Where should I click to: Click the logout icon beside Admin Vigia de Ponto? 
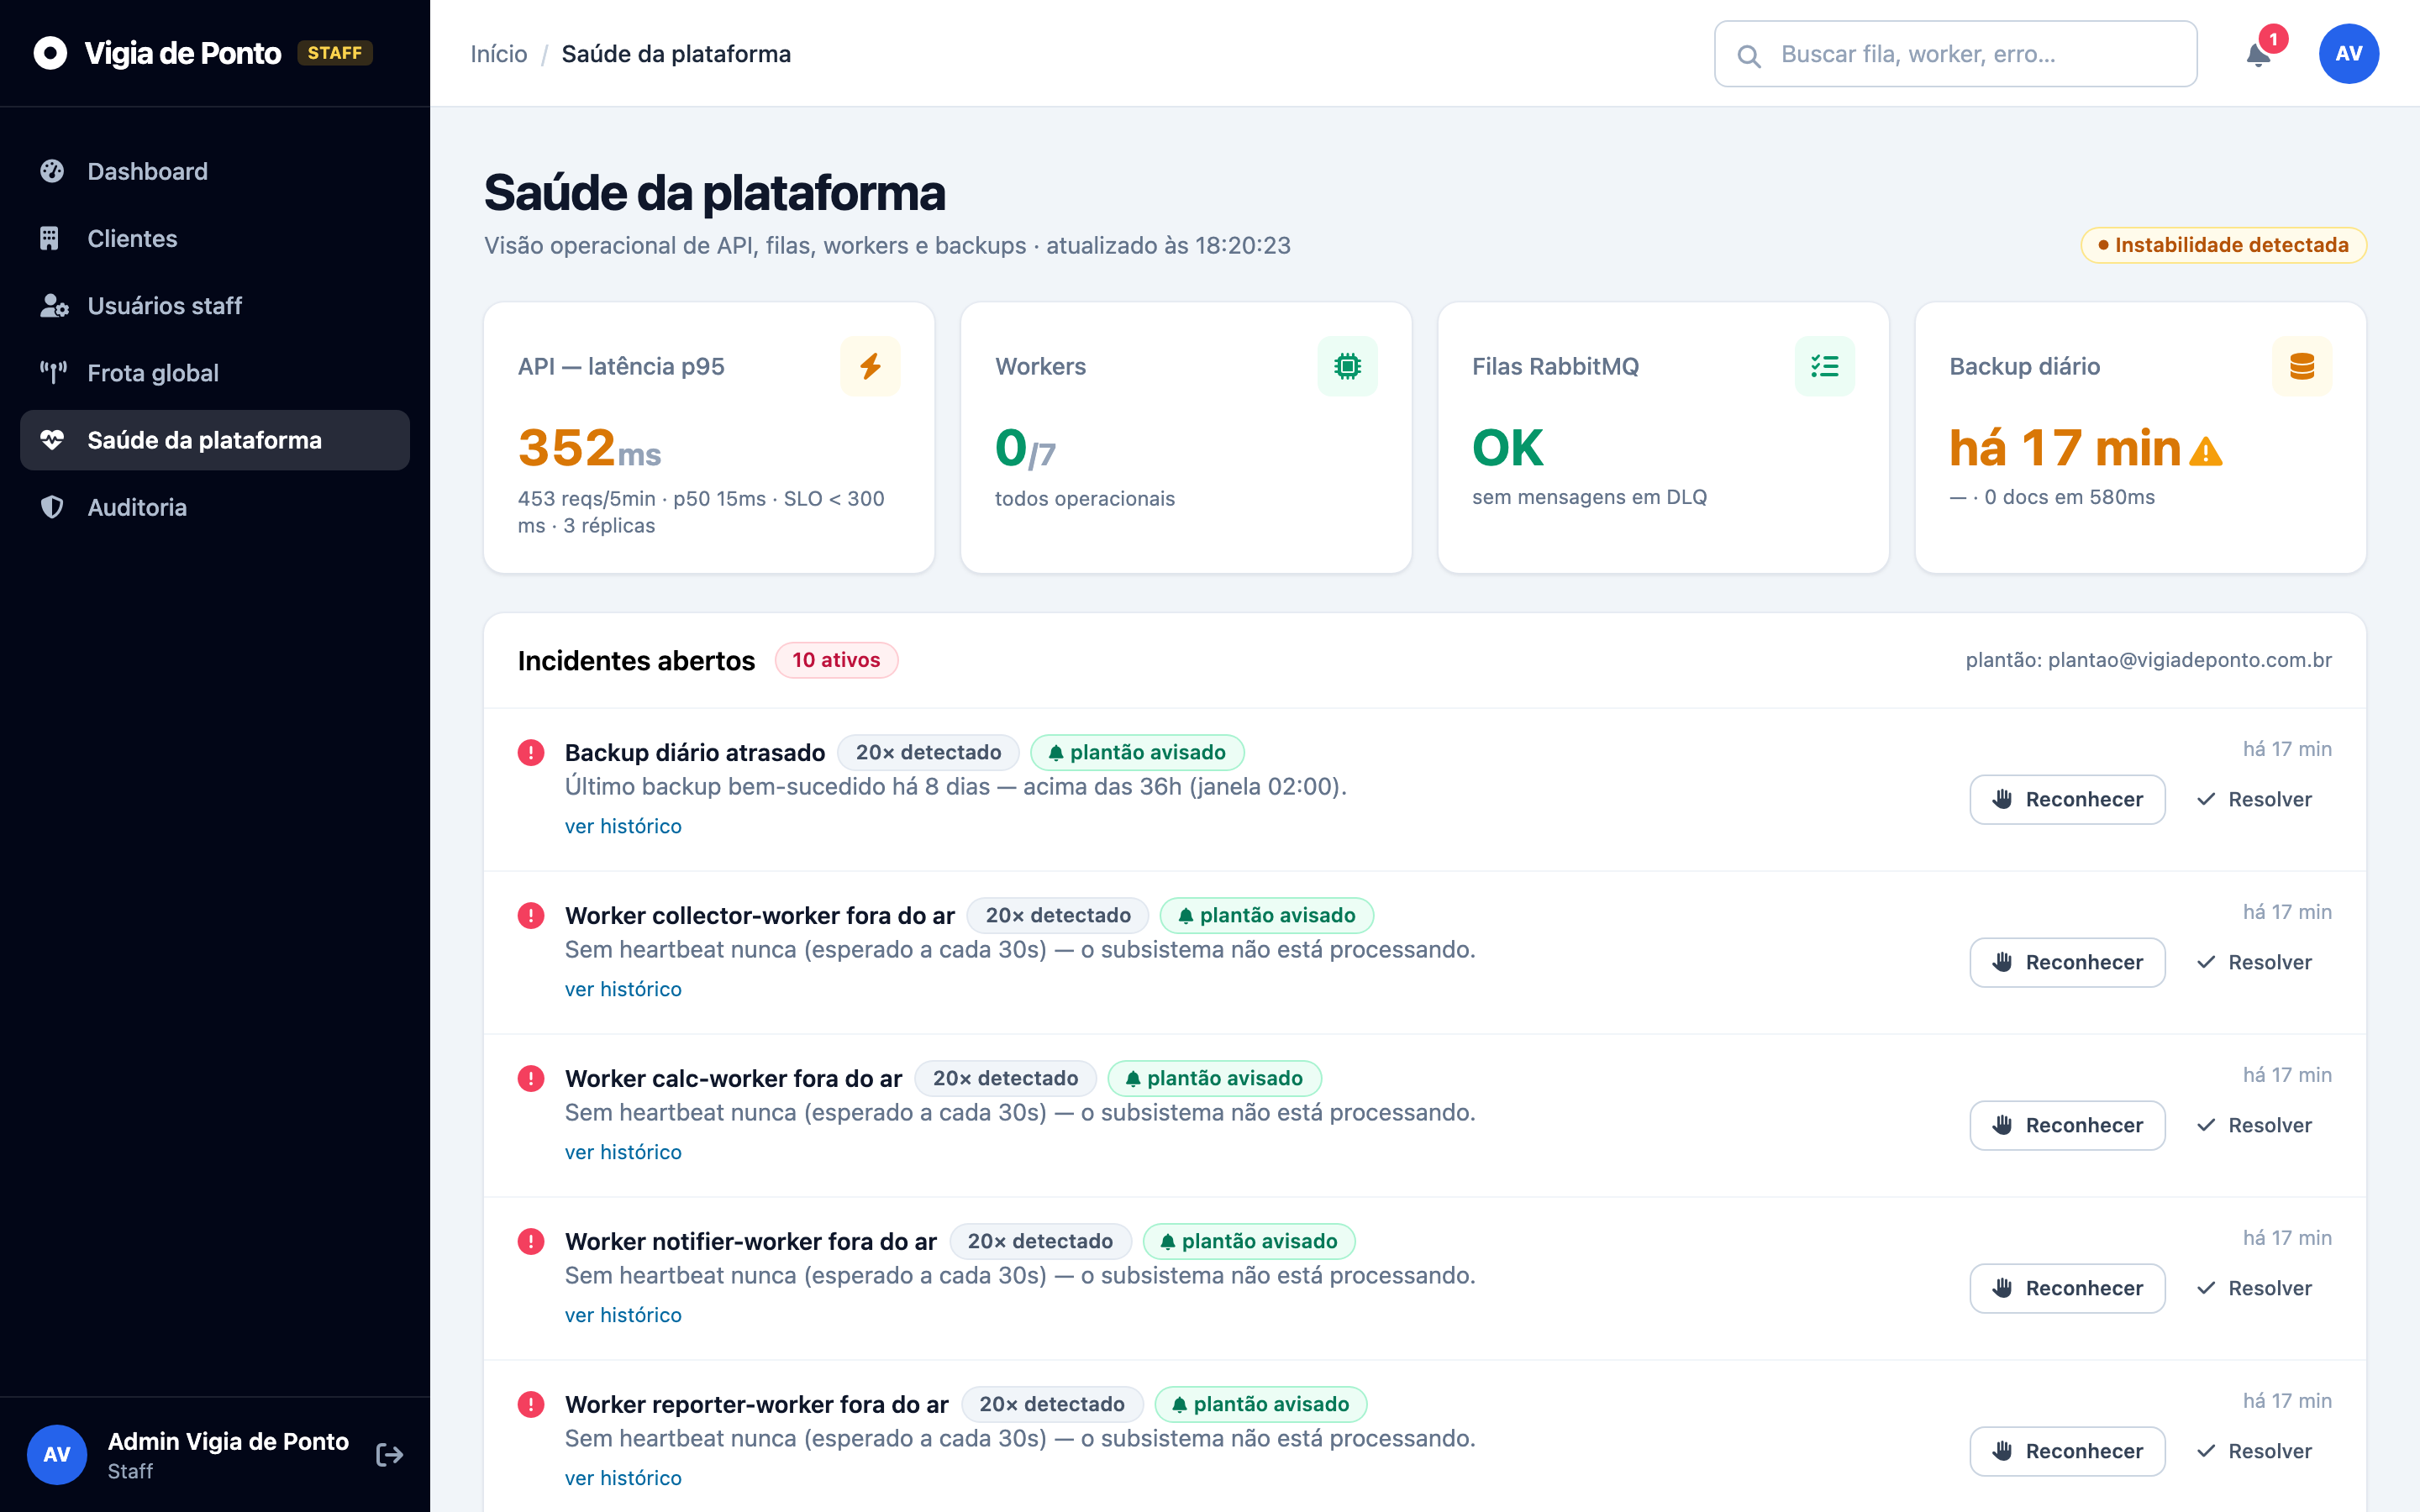[x=389, y=1454]
